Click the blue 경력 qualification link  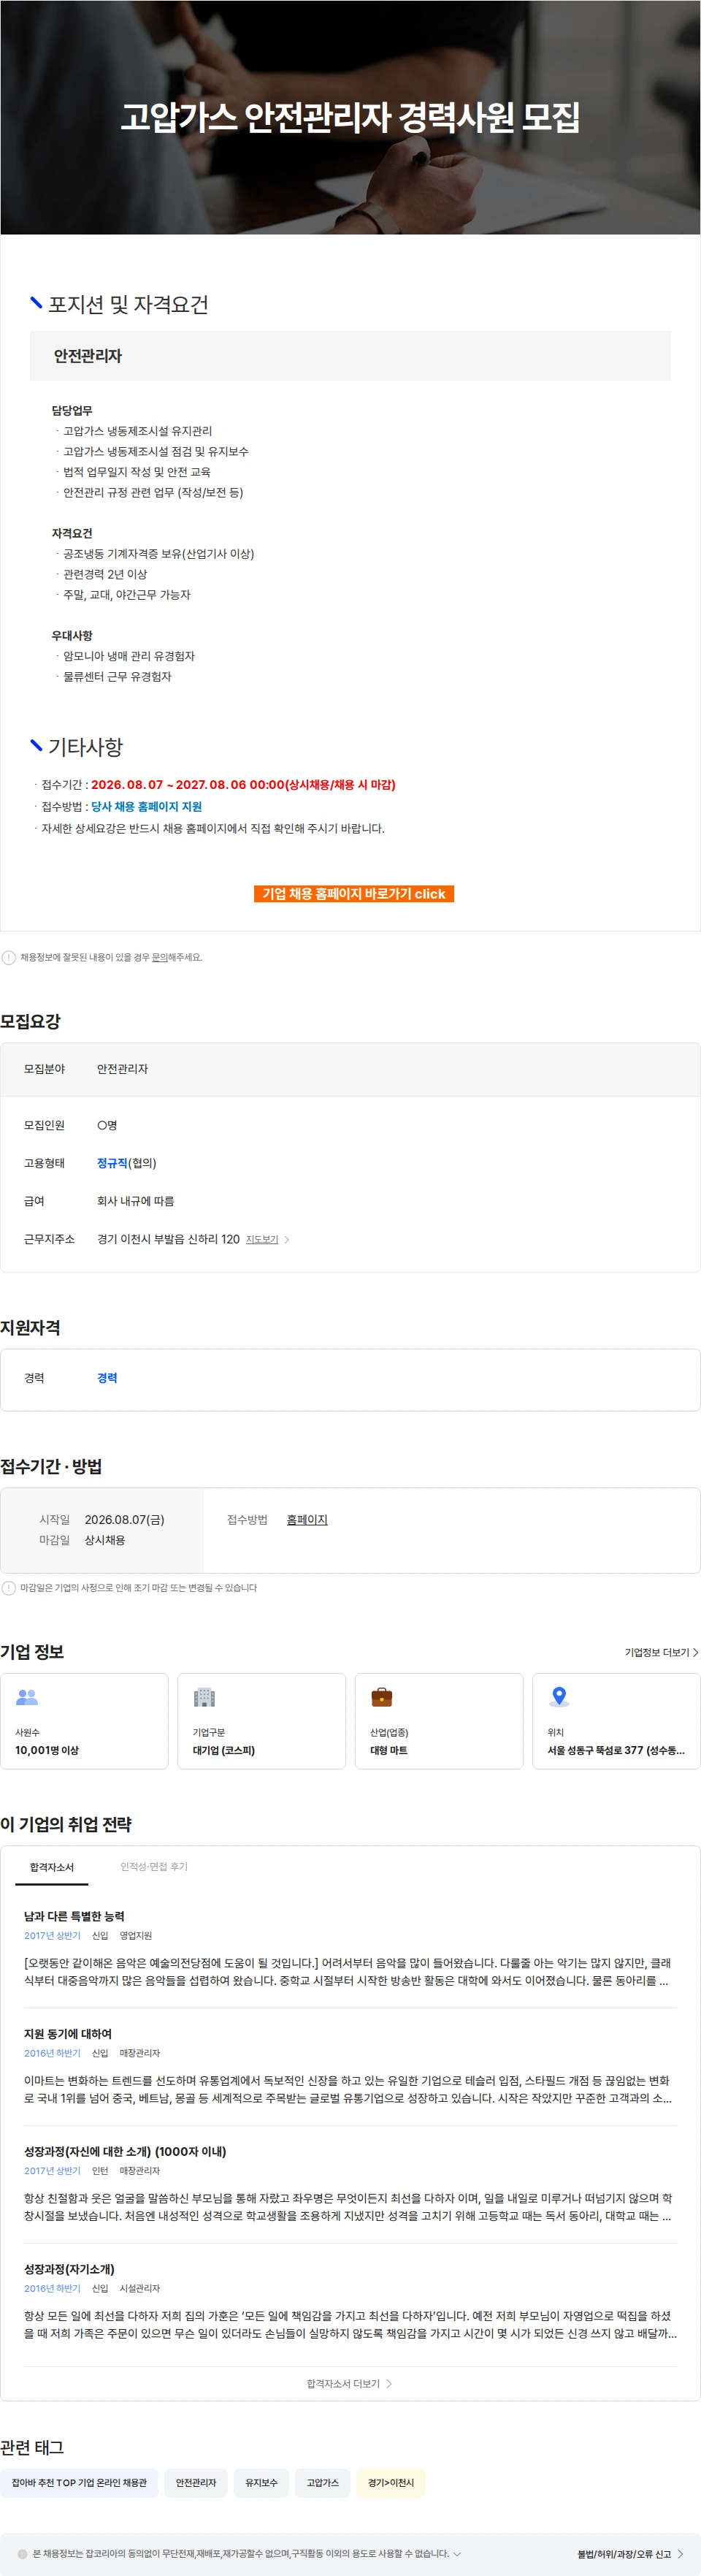(x=107, y=1378)
